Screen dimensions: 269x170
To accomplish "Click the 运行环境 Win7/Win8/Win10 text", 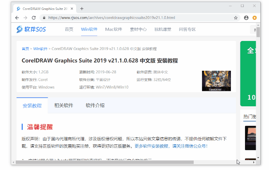I will click(104, 87).
